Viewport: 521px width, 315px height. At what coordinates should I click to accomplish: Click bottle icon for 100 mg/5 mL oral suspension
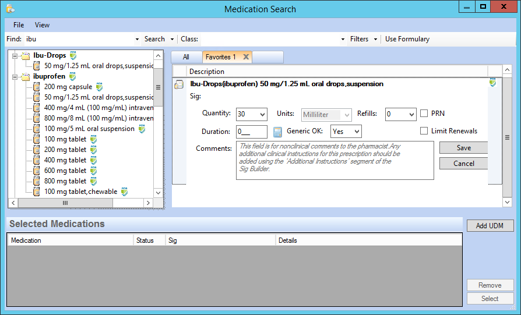coord(37,129)
